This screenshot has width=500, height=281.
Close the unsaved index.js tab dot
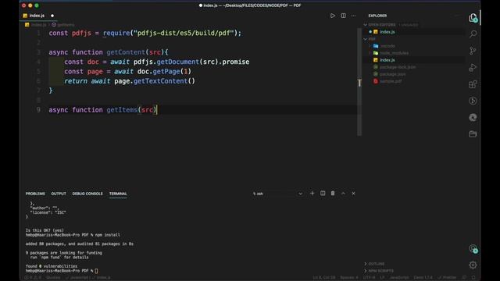point(52,16)
